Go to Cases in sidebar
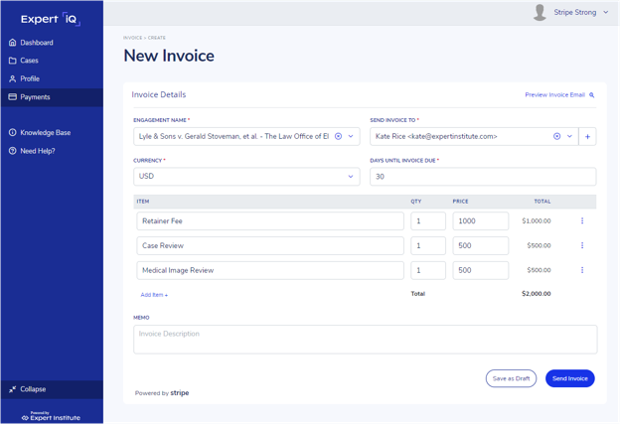The height and width of the screenshot is (424, 620). tap(29, 61)
